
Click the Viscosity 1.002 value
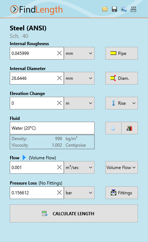point(57,145)
